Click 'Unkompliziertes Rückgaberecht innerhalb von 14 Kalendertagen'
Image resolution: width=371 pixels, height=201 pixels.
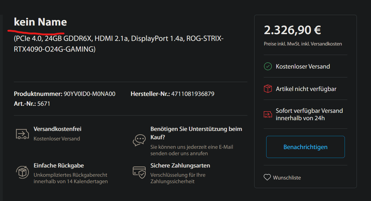coord(71,178)
